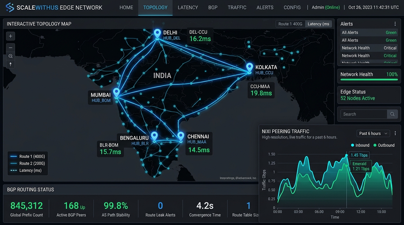
Task: Zoom out with the minus map button
Action: [11, 47]
